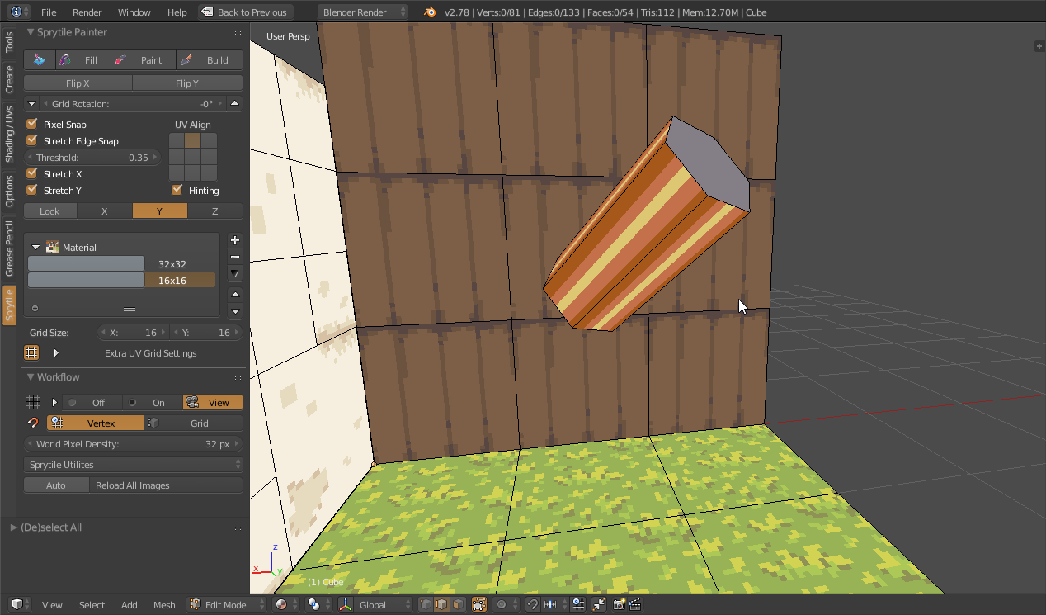Viewport: 1046px width, 615px height.
Task: Expand the (De)select All operator panel
Action: (x=14, y=527)
